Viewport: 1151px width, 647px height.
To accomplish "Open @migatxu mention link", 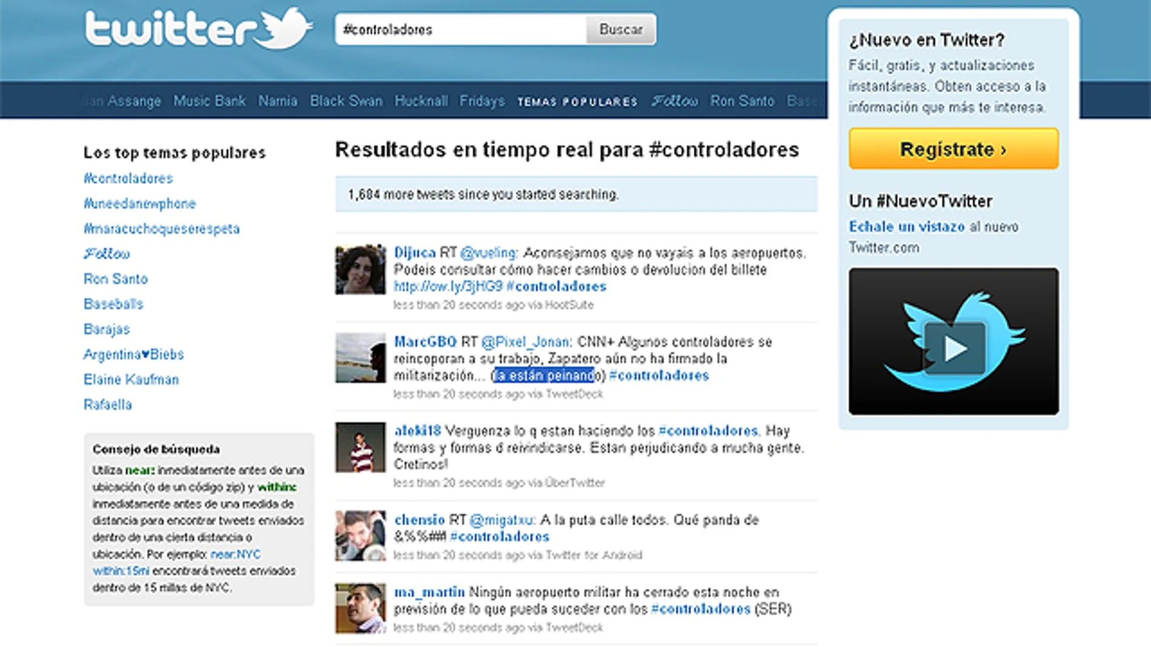I will [502, 520].
